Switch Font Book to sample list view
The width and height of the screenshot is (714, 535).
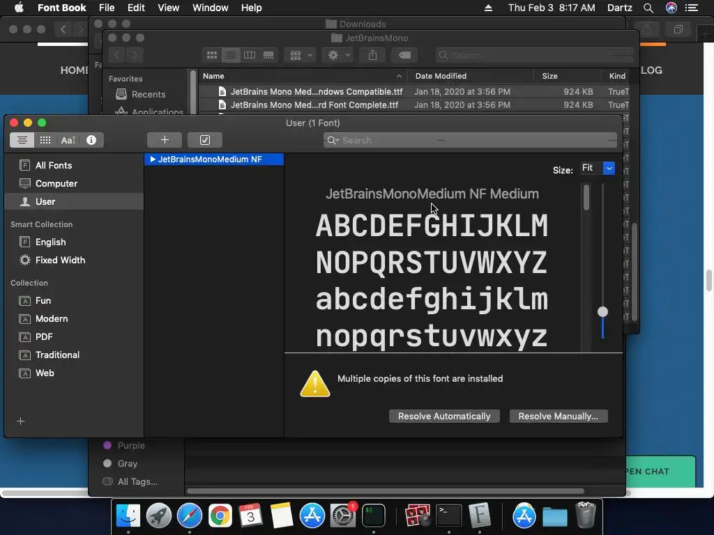(x=22, y=140)
